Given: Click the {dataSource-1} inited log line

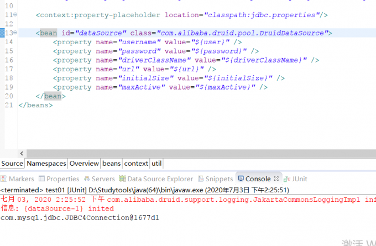Looking at the screenshot, I should point(57,208).
